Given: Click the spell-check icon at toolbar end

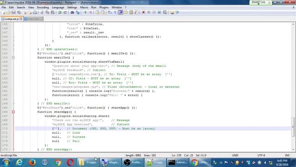Looking at the screenshot, I should pyautogui.click(x=177, y=13).
